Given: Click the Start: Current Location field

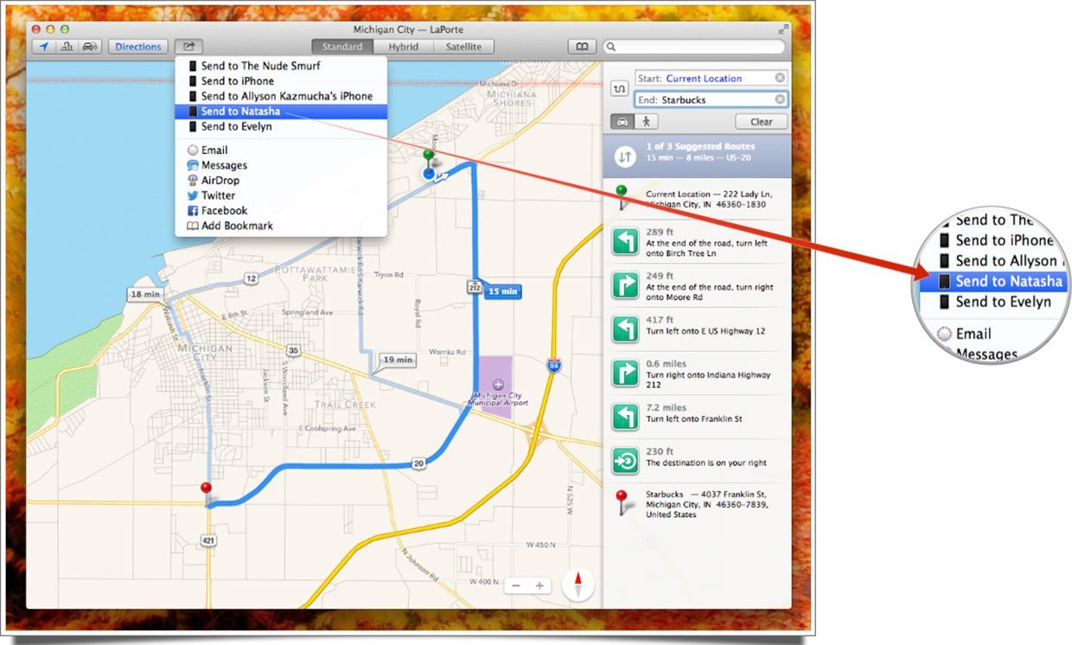Looking at the screenshot, I should click(x=711, y=78).
